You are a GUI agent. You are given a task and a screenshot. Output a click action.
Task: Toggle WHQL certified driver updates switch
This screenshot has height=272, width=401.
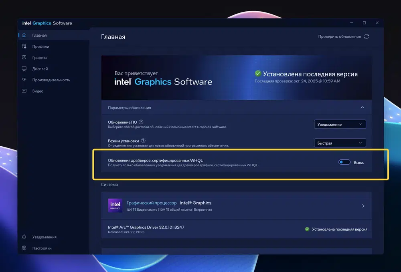pos(344,162)
